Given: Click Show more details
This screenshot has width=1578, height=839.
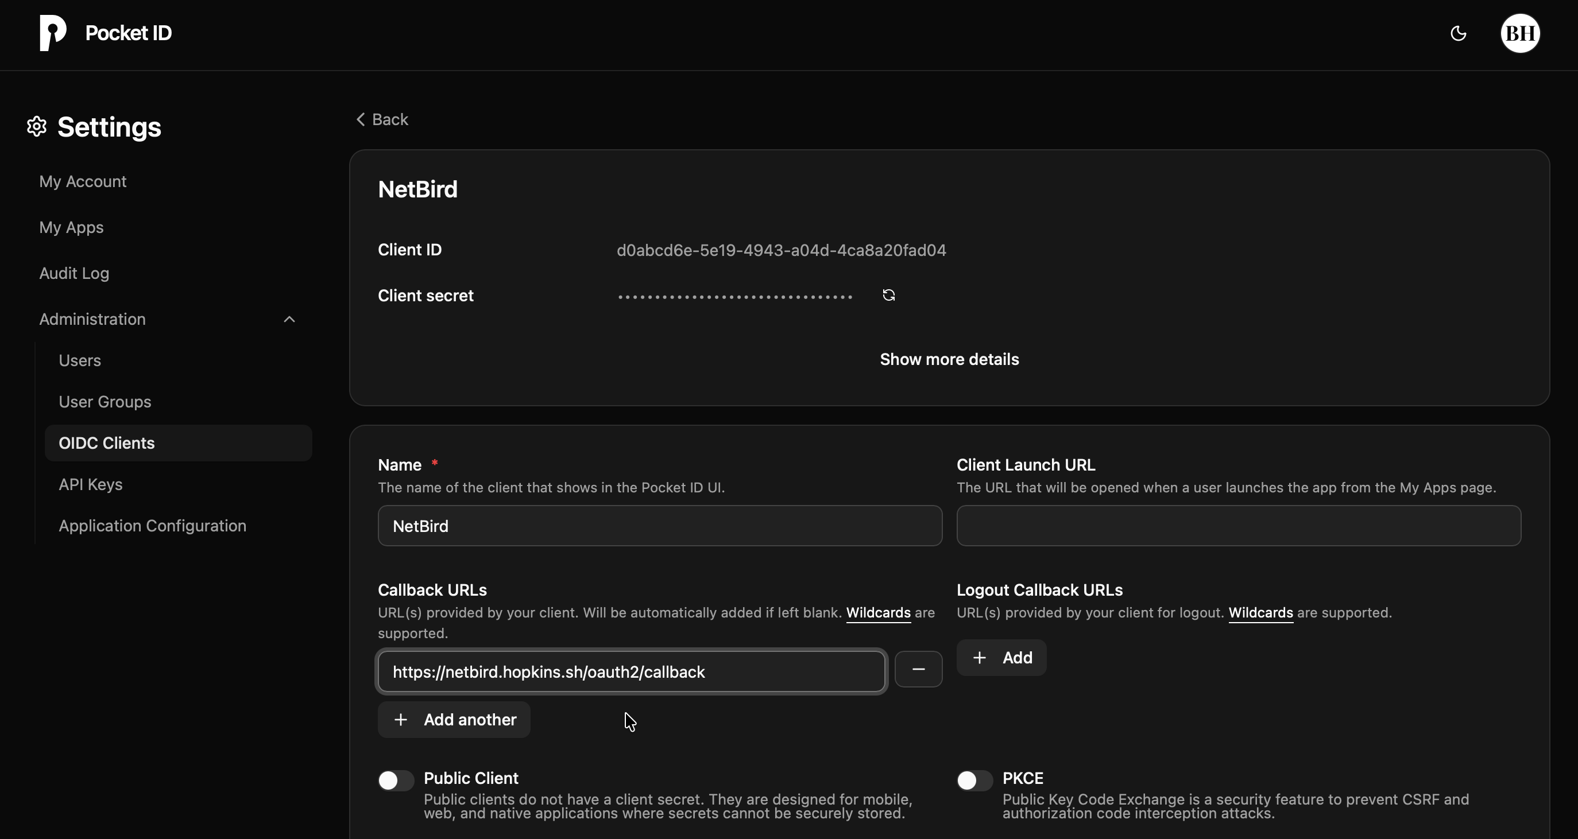Looking at the screenshot, I should (949, 359).
